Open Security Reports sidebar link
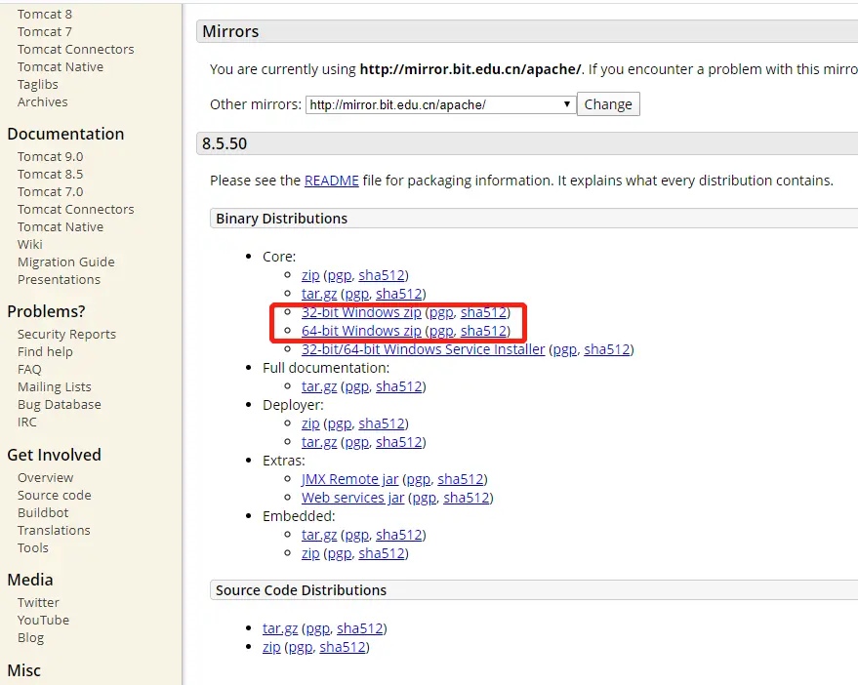This screenshot has width=858, height=685. coord(66,335)
